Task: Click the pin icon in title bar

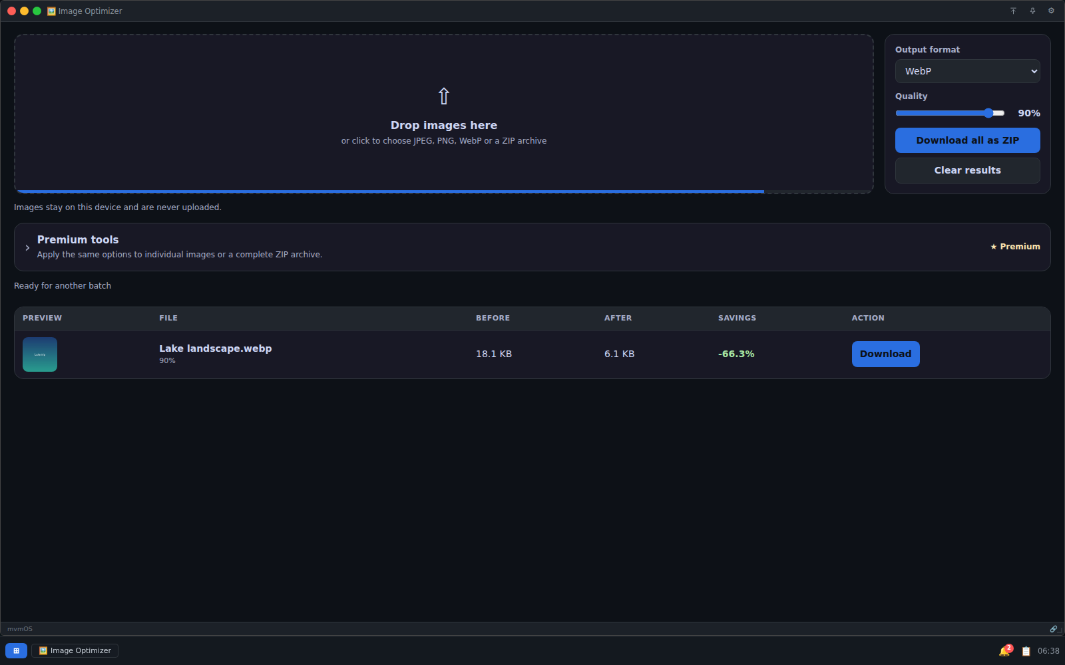Action: (1032, 11)
